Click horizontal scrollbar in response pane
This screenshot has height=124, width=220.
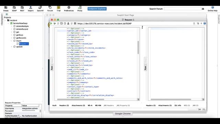[171, 100]
